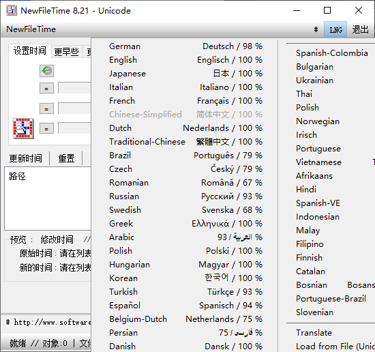Click the 重置 reset button
Viewport: 375px width, 352px height.
[66, 158]
